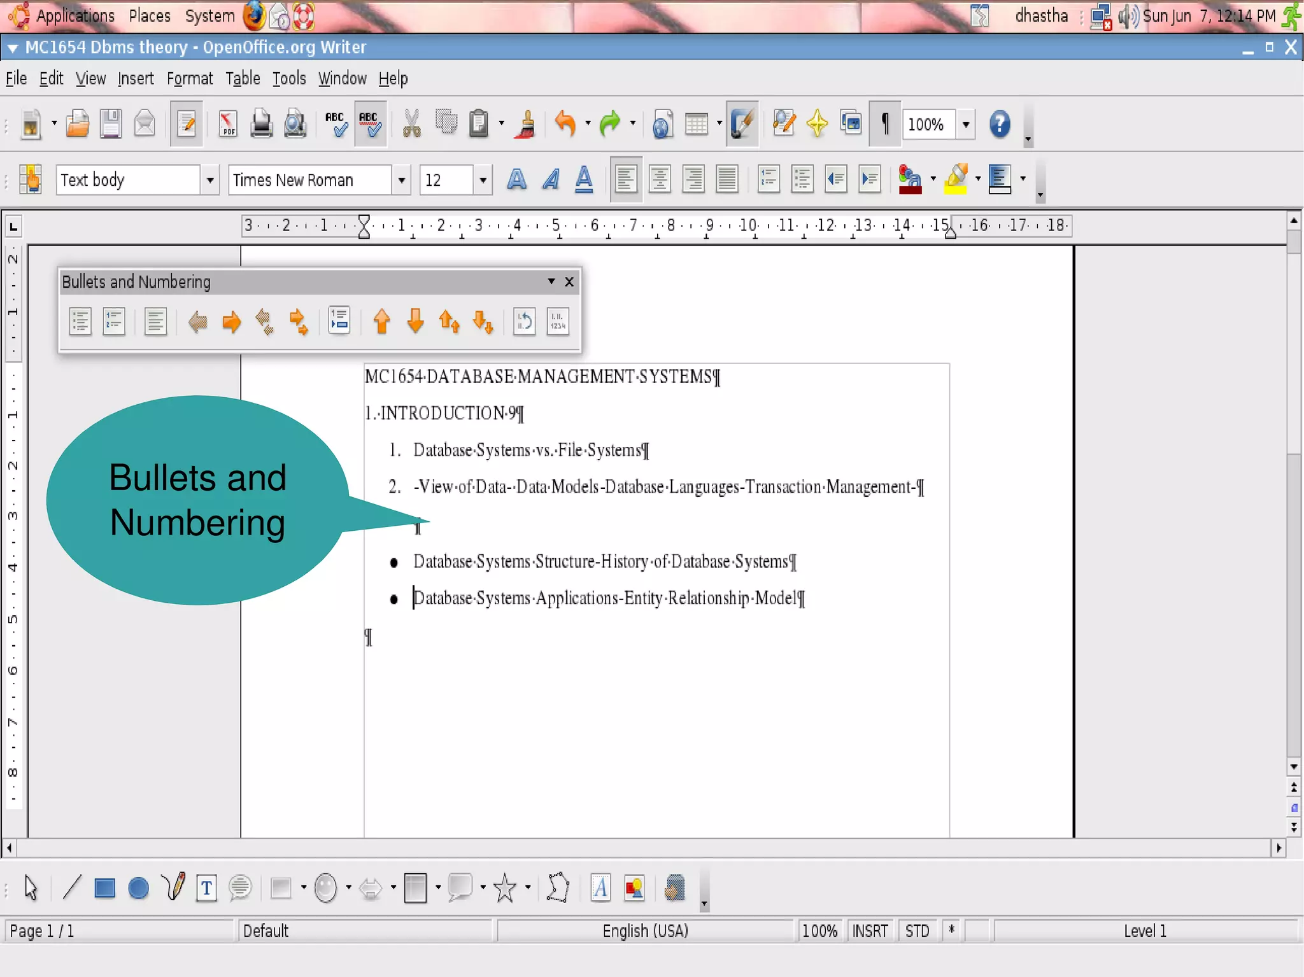Image resolution: width=1304 pixels, height=977 pixels.
Task: Toggle Underline formatting
Action: pos(584,179)
